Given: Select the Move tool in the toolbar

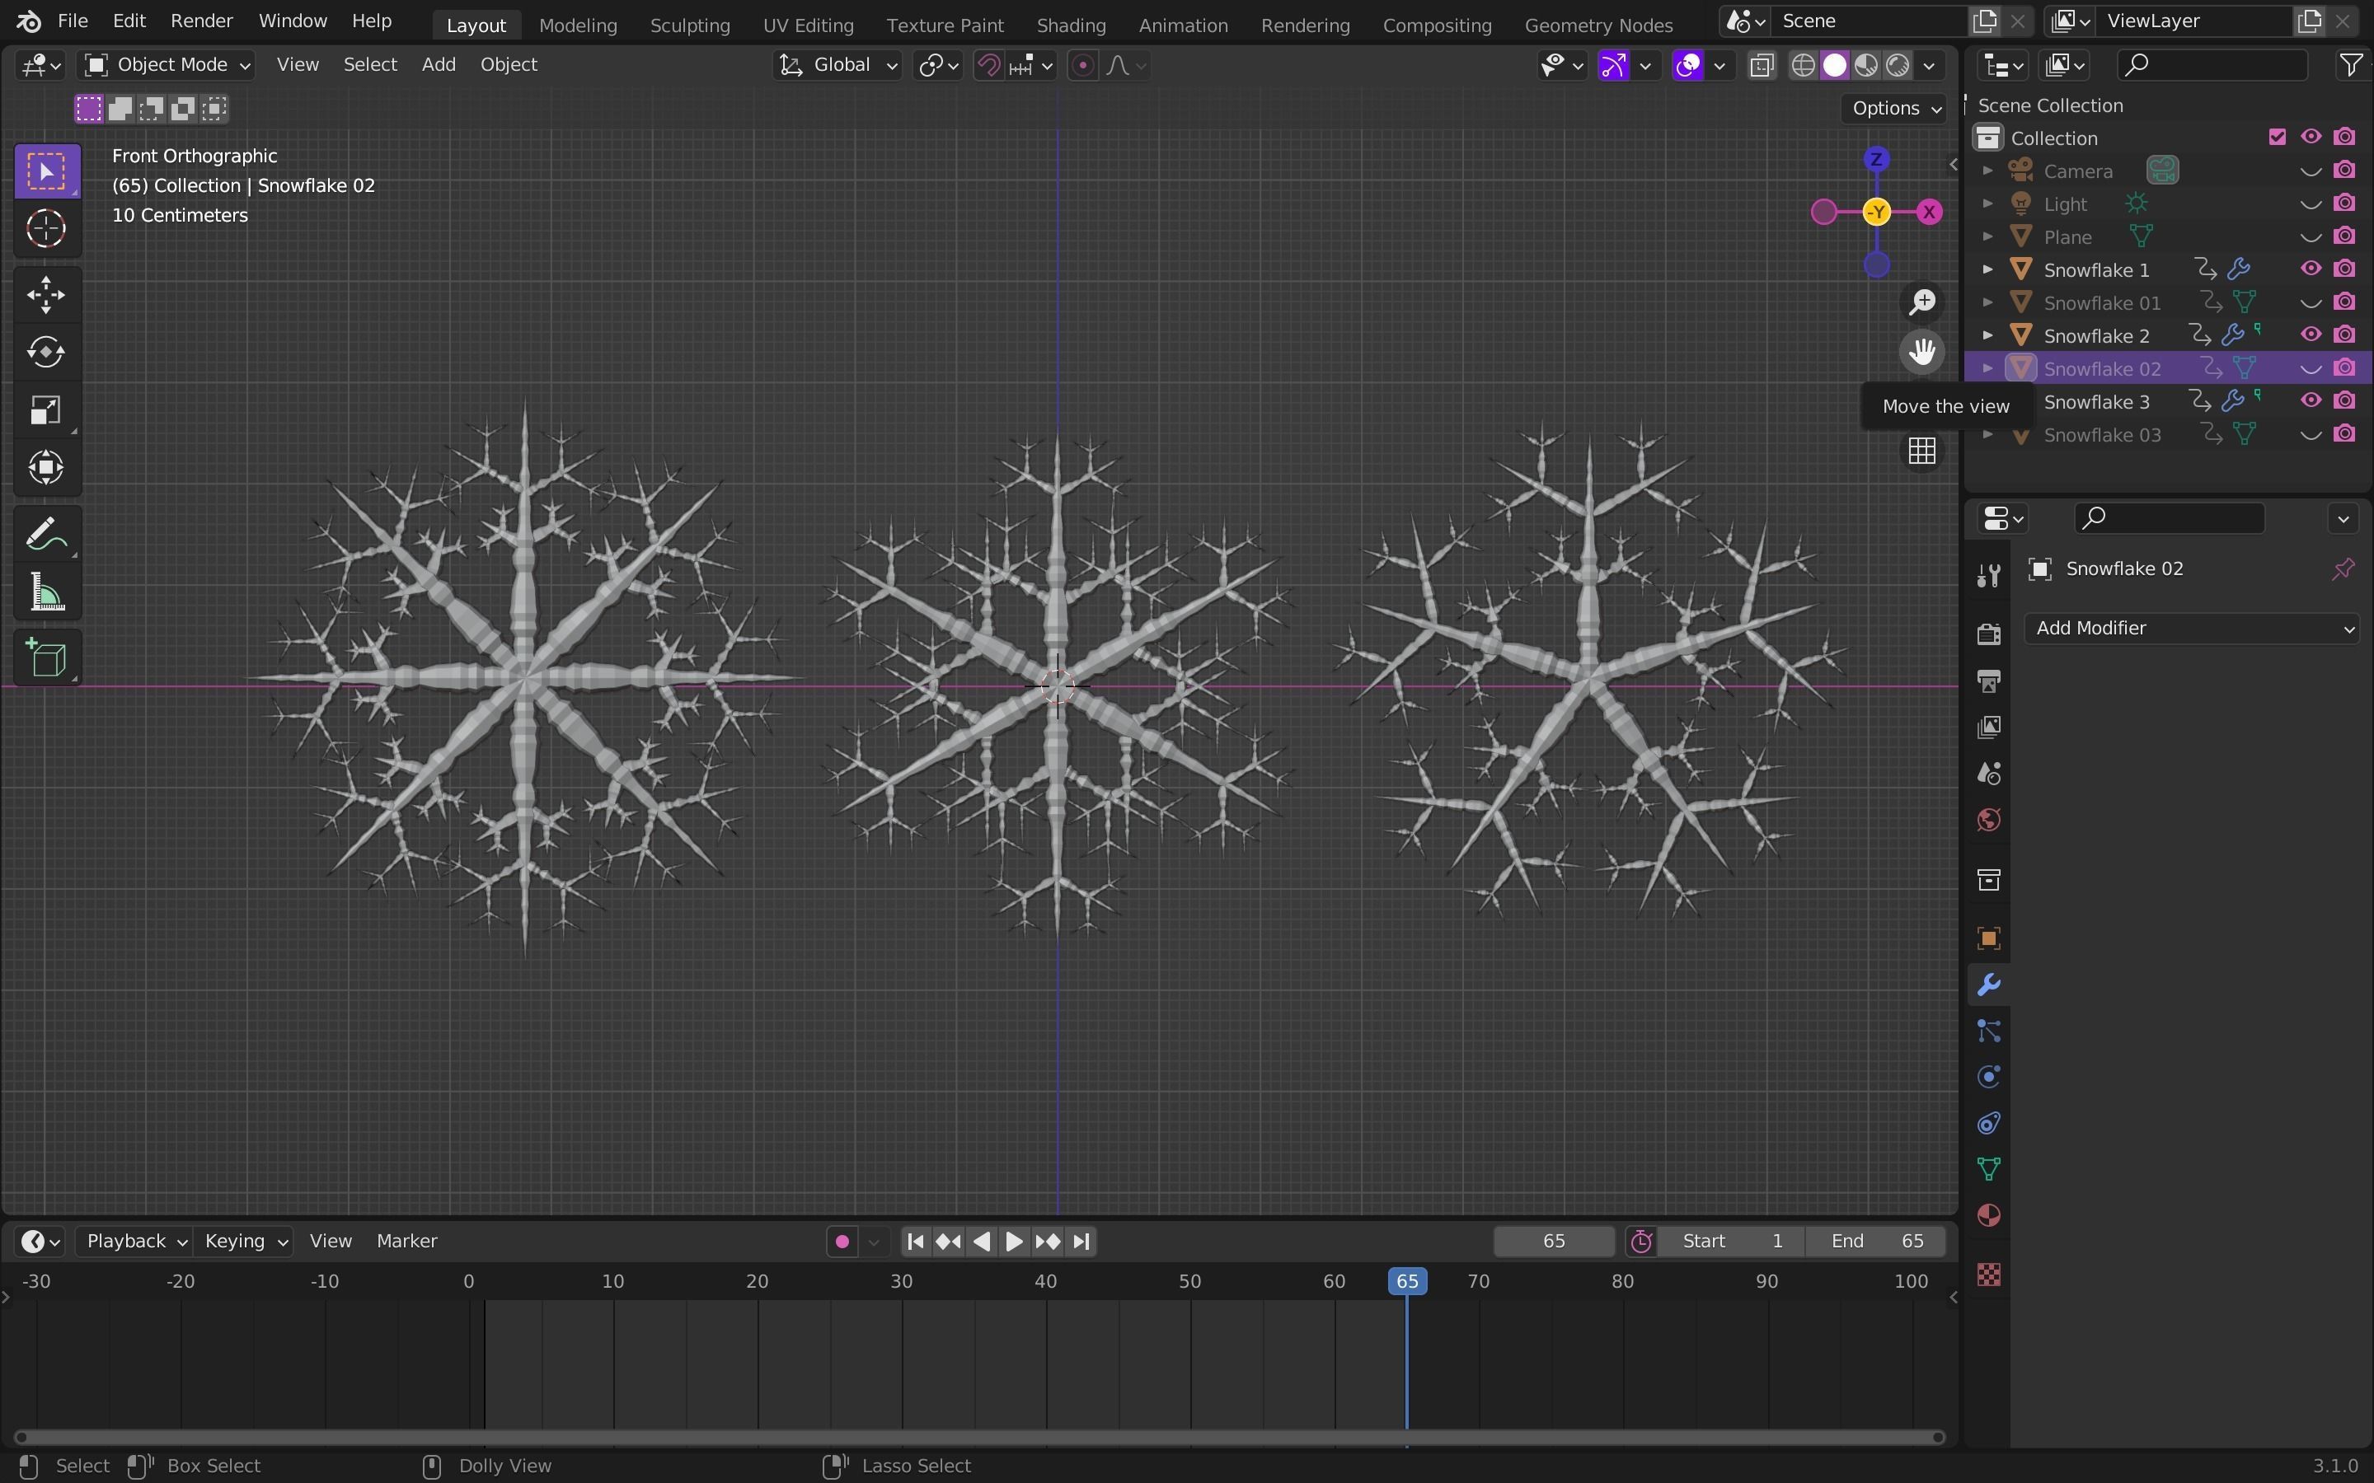Looking at the screenshot, I should click(x=46, y=293).
